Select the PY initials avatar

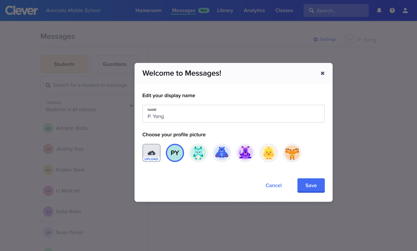pos(175,153)
